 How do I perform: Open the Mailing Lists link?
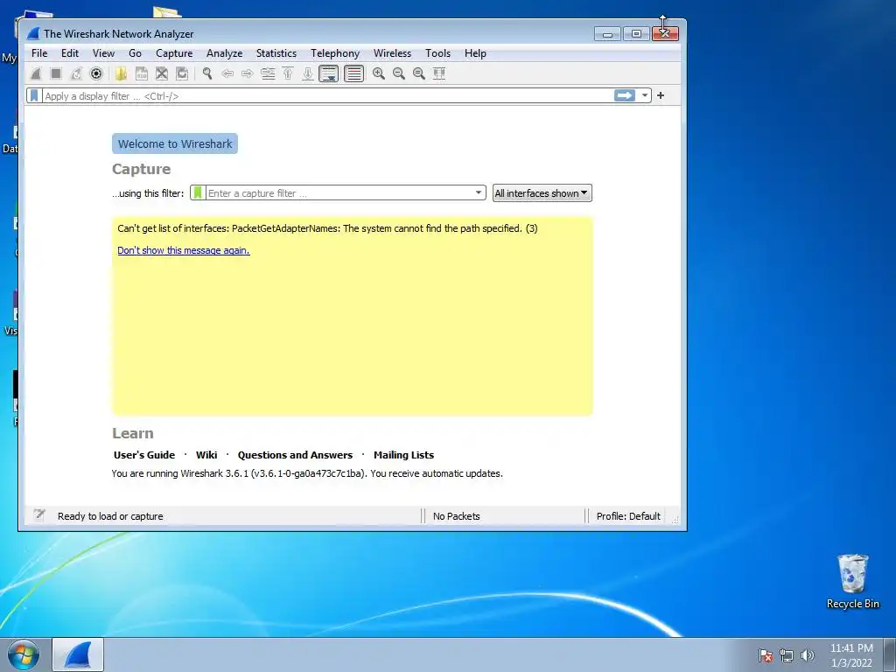[403, 455]
